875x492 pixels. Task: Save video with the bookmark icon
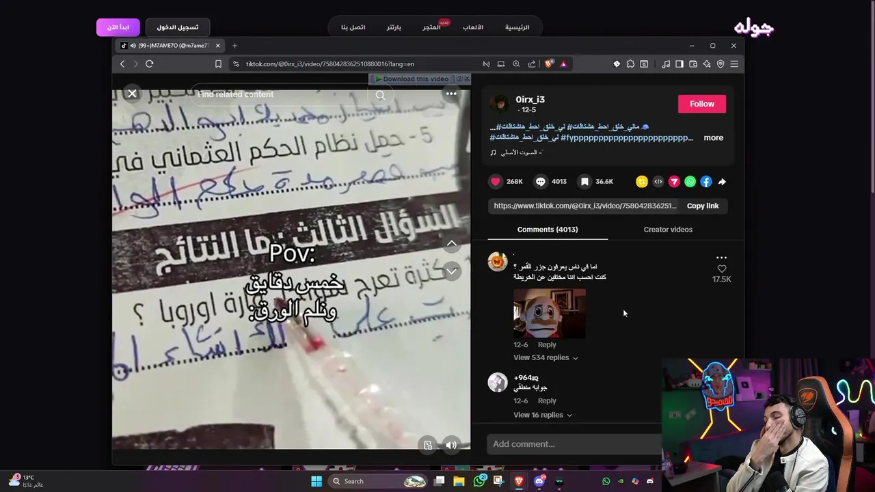click(584, 181)
